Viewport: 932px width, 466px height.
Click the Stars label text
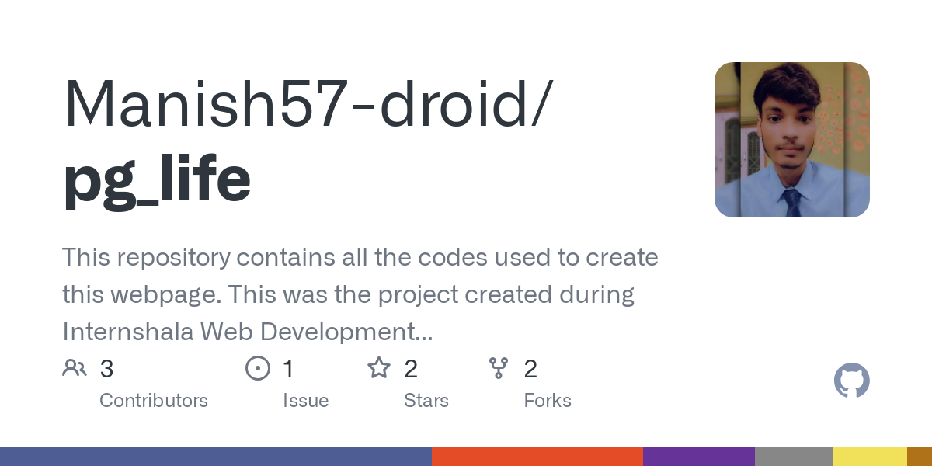(426, 401)
